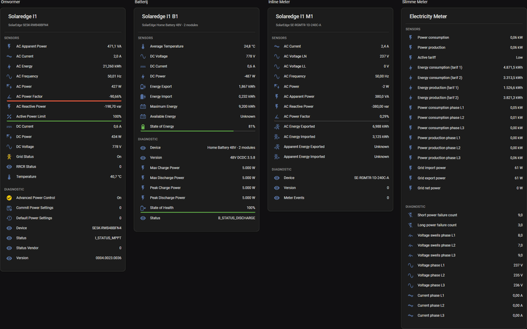Click the lightning icon beside Active tariff
The image size is (527, 329).
410,57
